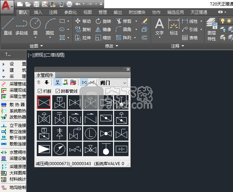
Task: Select the circled L valve symbol
Action: click(x=91, y=133)
